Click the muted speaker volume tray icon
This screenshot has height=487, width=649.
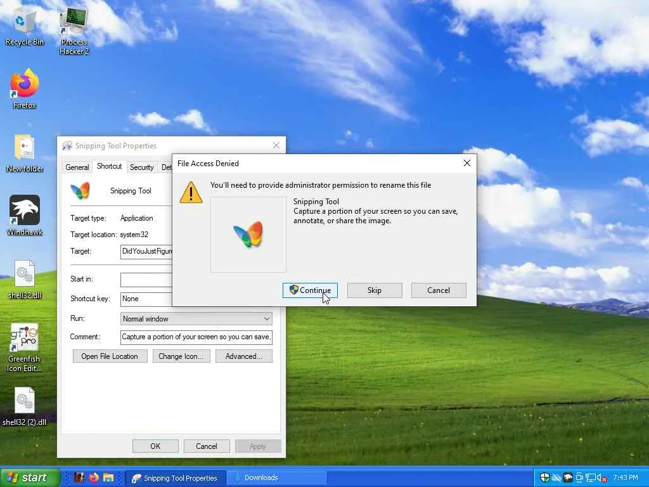(x=602, y=478)
